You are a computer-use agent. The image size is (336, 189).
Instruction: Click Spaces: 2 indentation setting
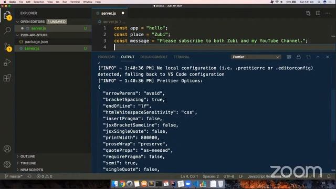211,176
